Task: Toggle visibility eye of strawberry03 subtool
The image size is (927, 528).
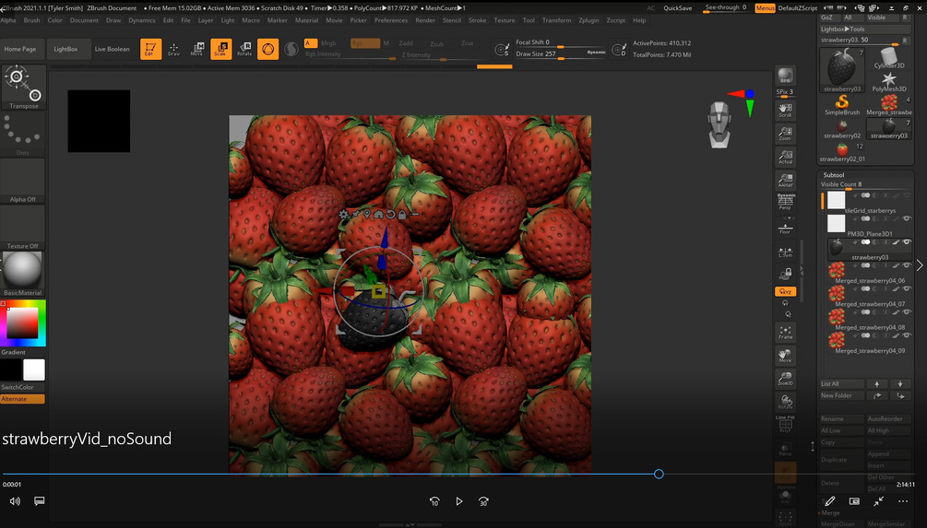Action: tap(907, 242)
